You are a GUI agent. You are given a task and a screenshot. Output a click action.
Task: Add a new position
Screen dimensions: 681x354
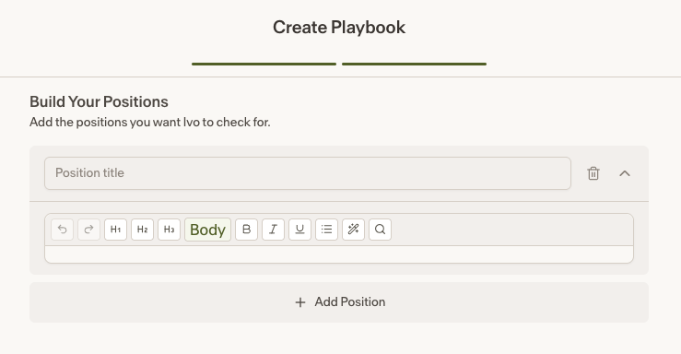pos(339,302)
